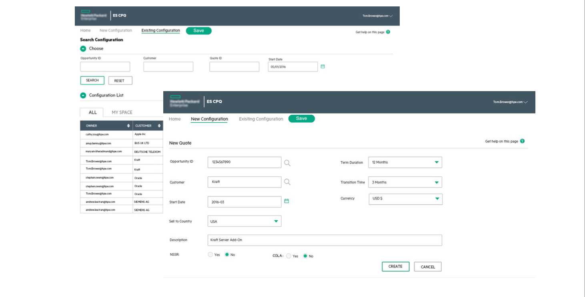Click the CANCEL button
Image resolution: width=585 pixels, height=297 pixels.
[428, 267]
